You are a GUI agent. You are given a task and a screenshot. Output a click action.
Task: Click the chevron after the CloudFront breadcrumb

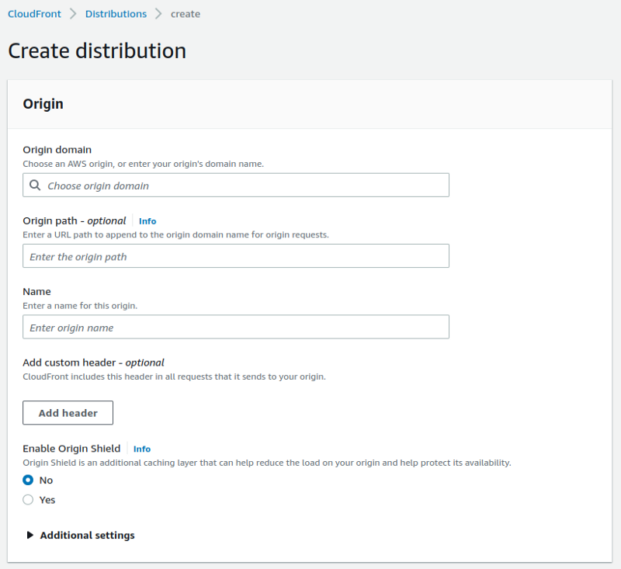tap(74, 14)
